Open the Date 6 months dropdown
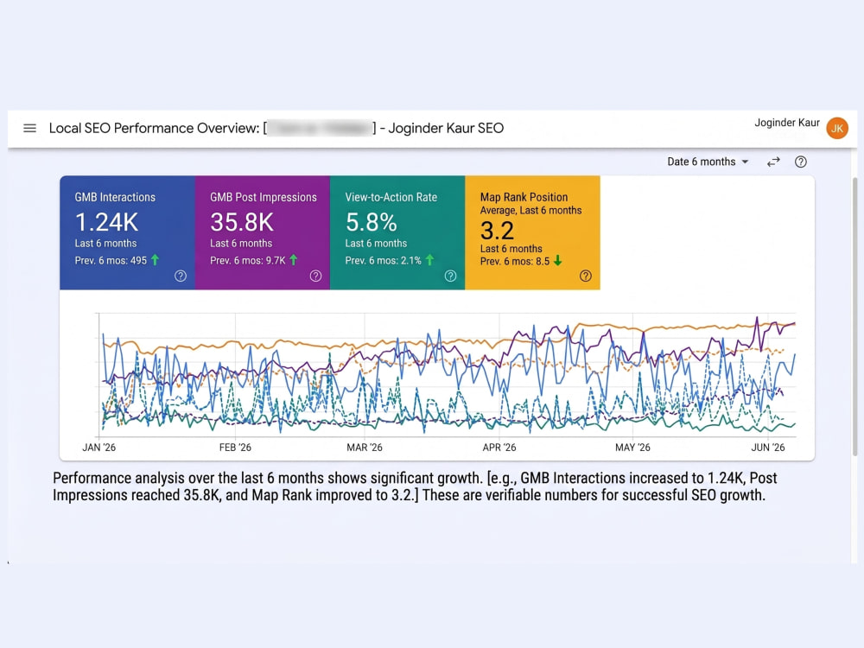Viewport: 864px width, 648px height. pos(708,162)
